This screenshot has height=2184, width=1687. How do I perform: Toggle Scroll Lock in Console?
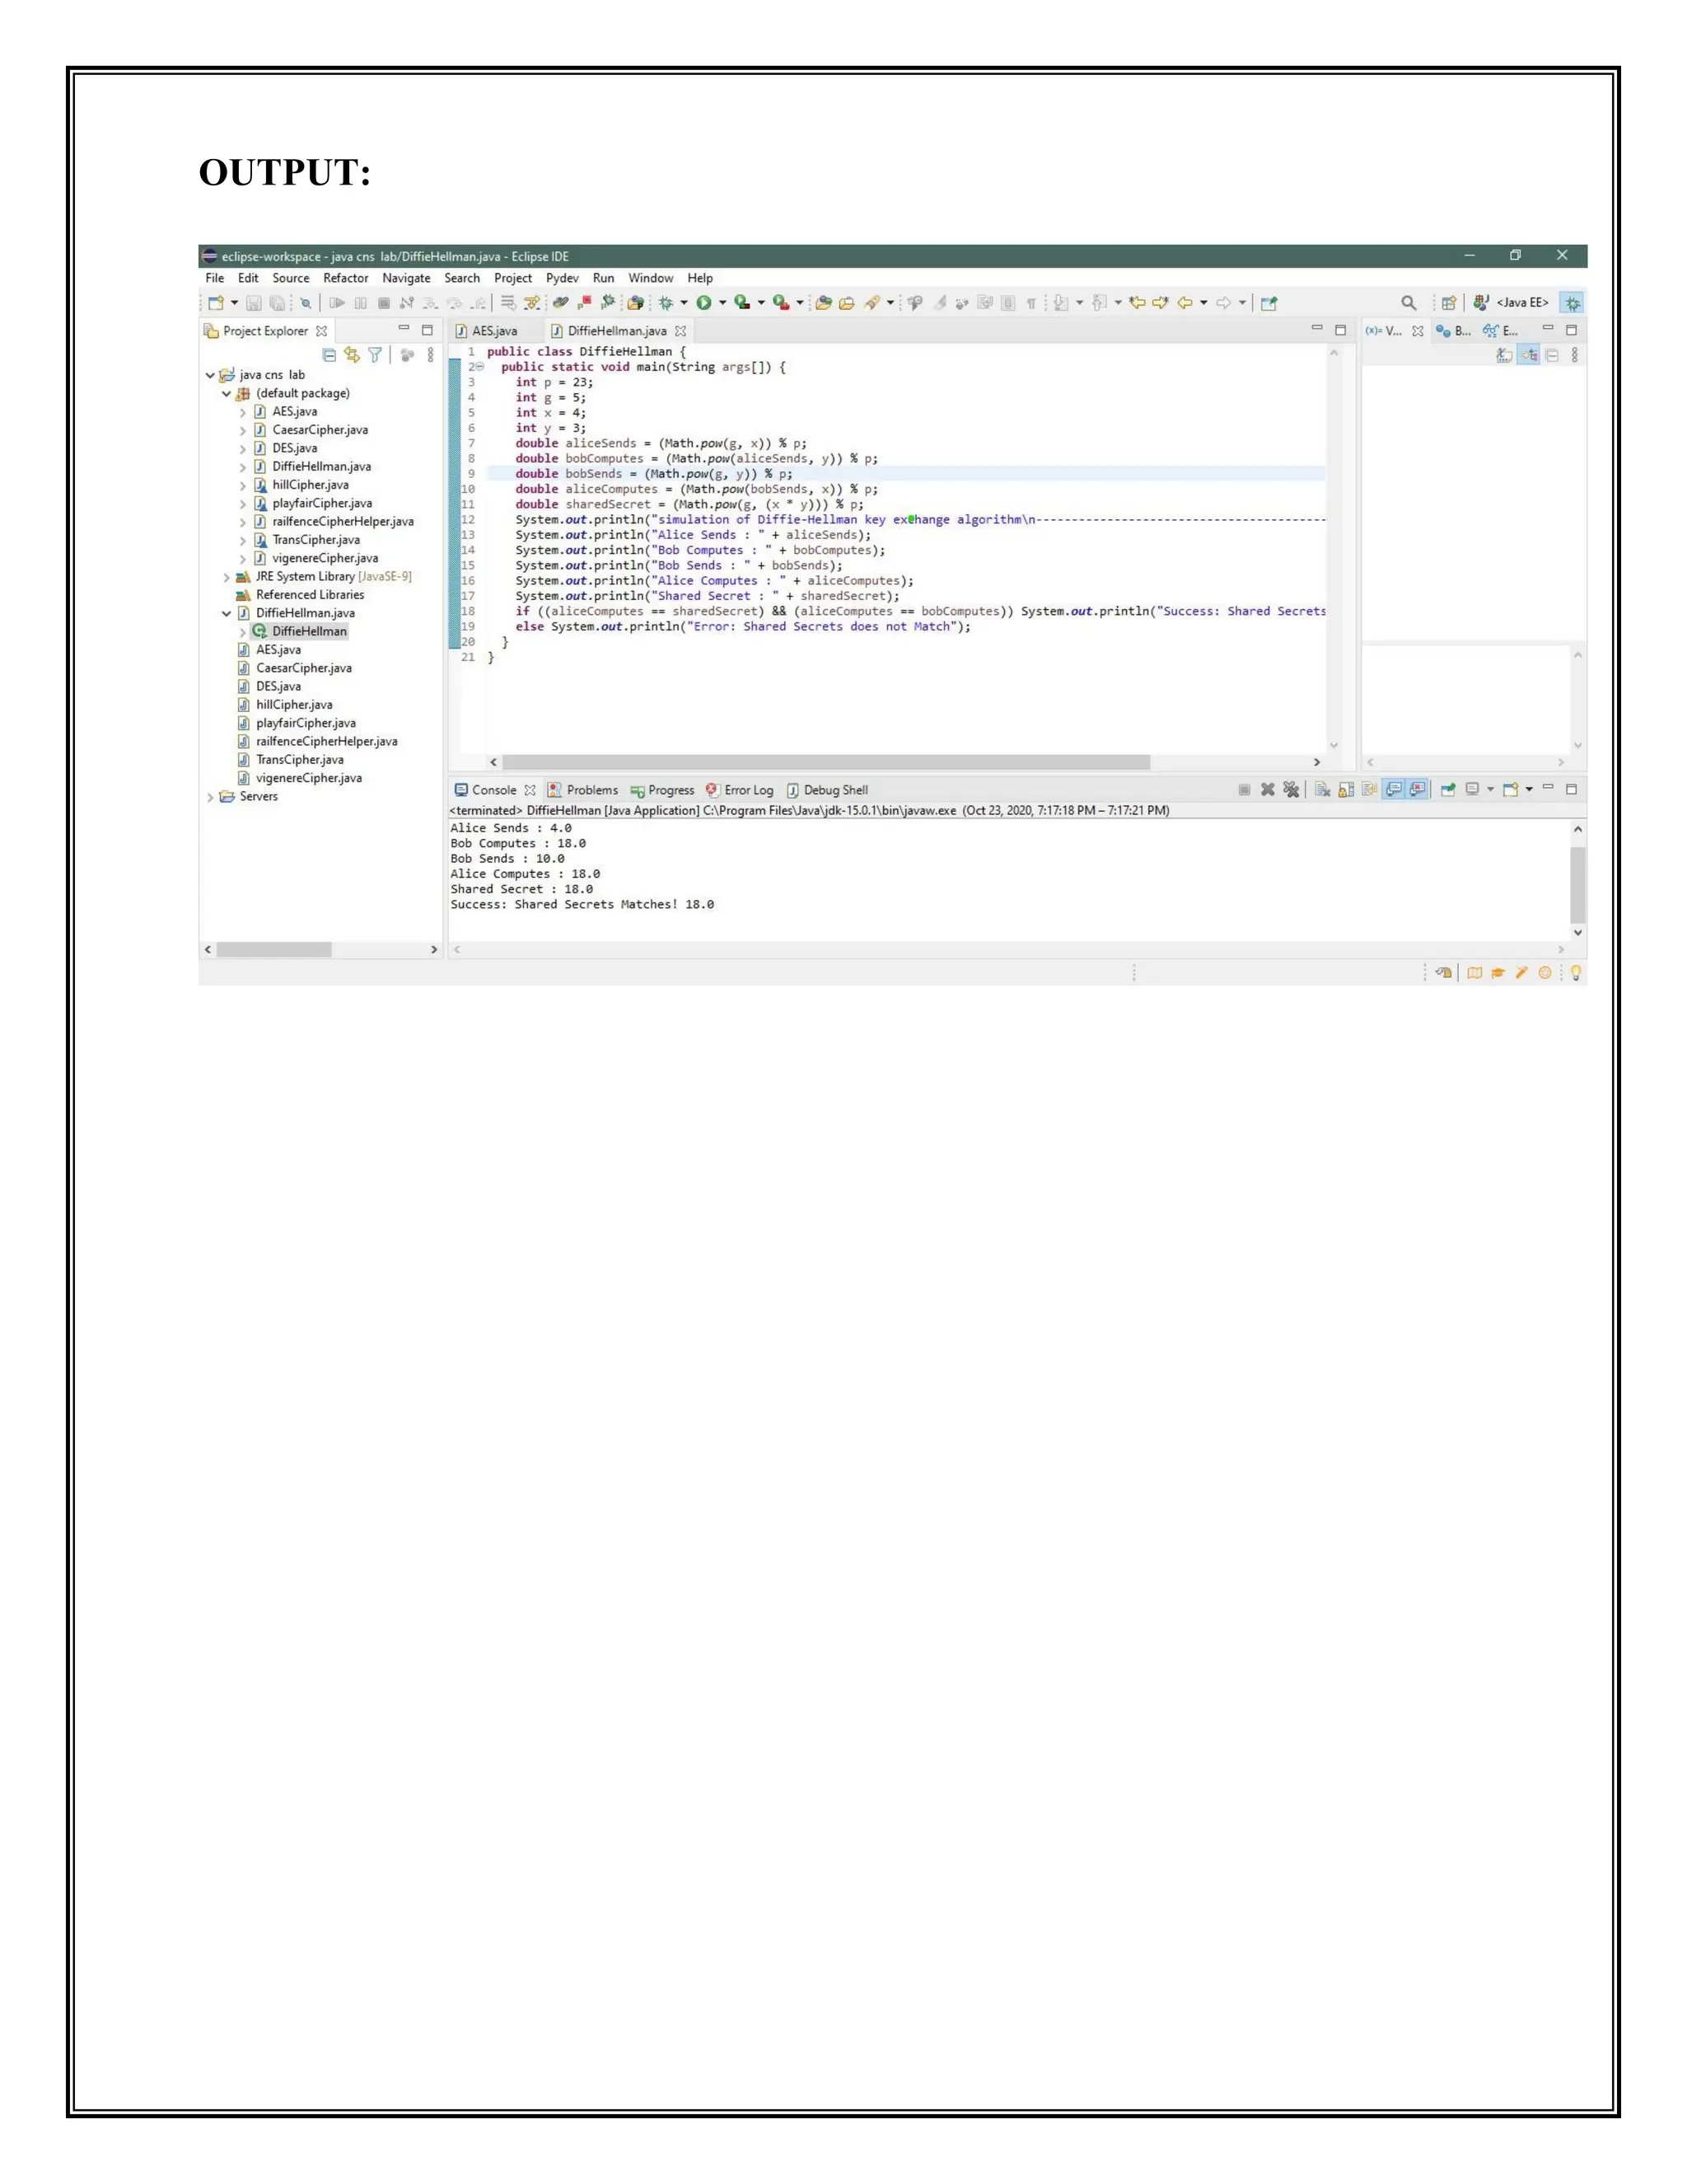(1346, 790)
